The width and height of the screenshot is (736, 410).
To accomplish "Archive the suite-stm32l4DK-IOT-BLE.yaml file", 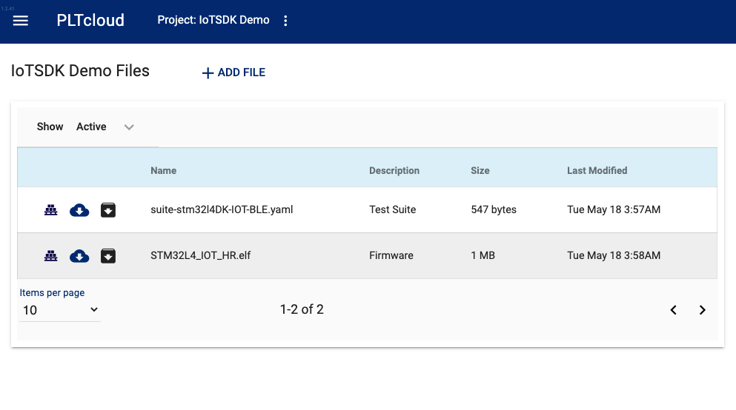I will coord(108,210).
